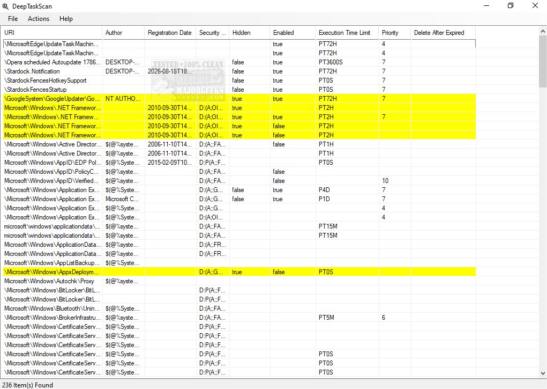Viewport: 547px width, 389px height.
Task: Sort by Execution Time Limit header
Action: tap(347, 33)
